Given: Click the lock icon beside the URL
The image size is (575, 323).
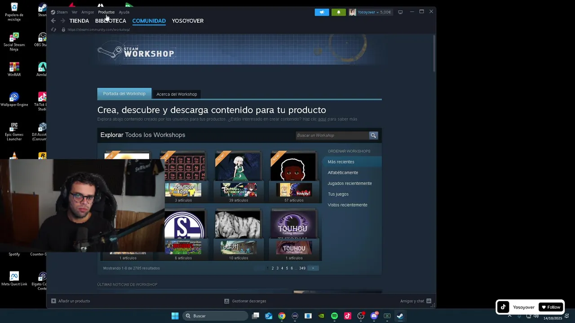Looking at the screenshot, I should click(63, 30).
